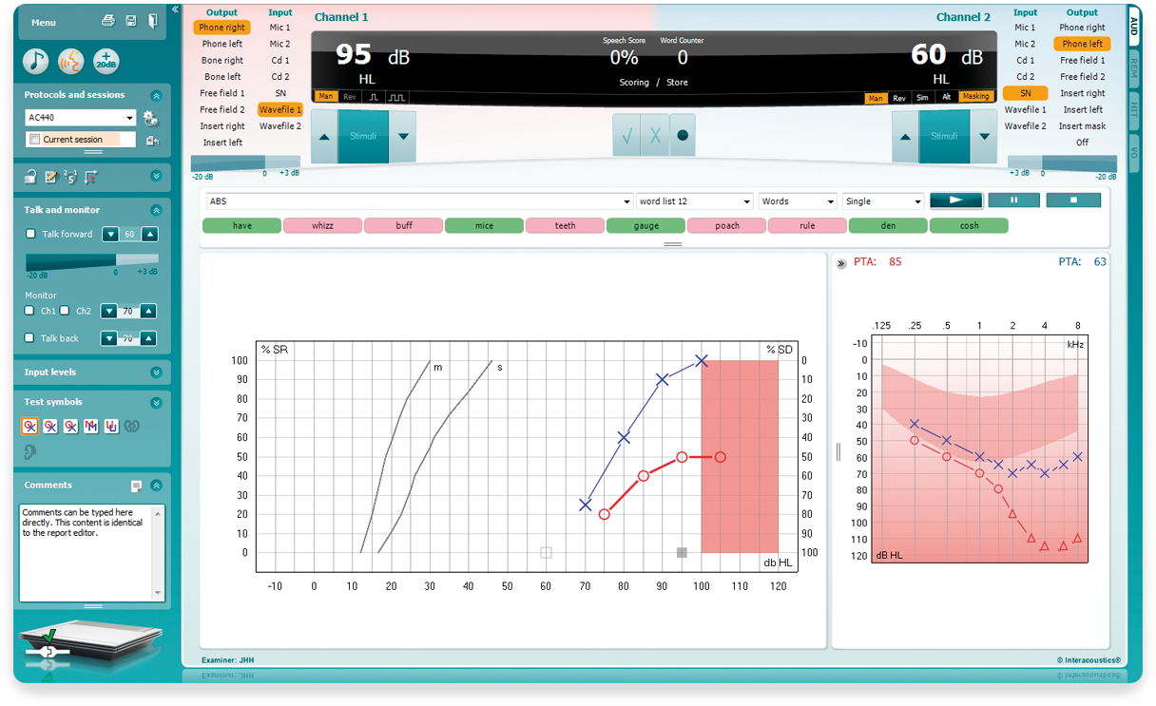This screenshot has height=706, width=1156.
Task: Click the save session floppy icon
Action: pos(130,21)
